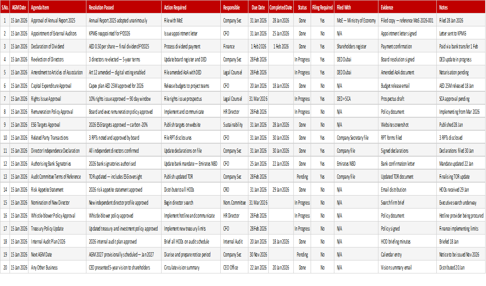Select 'MoE – Ministry of Economy' cell
This screenshot has width=486, height=286.
pos(356,20)
